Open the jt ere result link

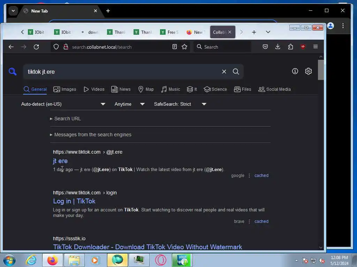(x=60, y=161)
